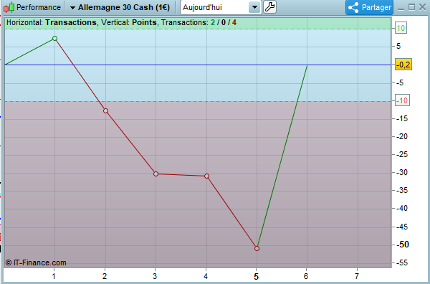
Task: Click the -15 value on the vertical axis
Action: (402, 118)
